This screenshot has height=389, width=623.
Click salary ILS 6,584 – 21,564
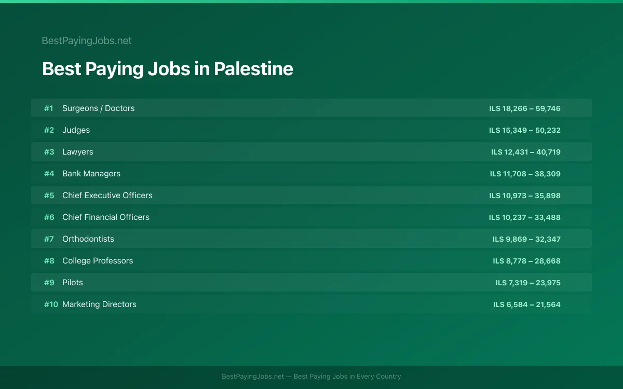pyautogui.click(x=527, y=304)
